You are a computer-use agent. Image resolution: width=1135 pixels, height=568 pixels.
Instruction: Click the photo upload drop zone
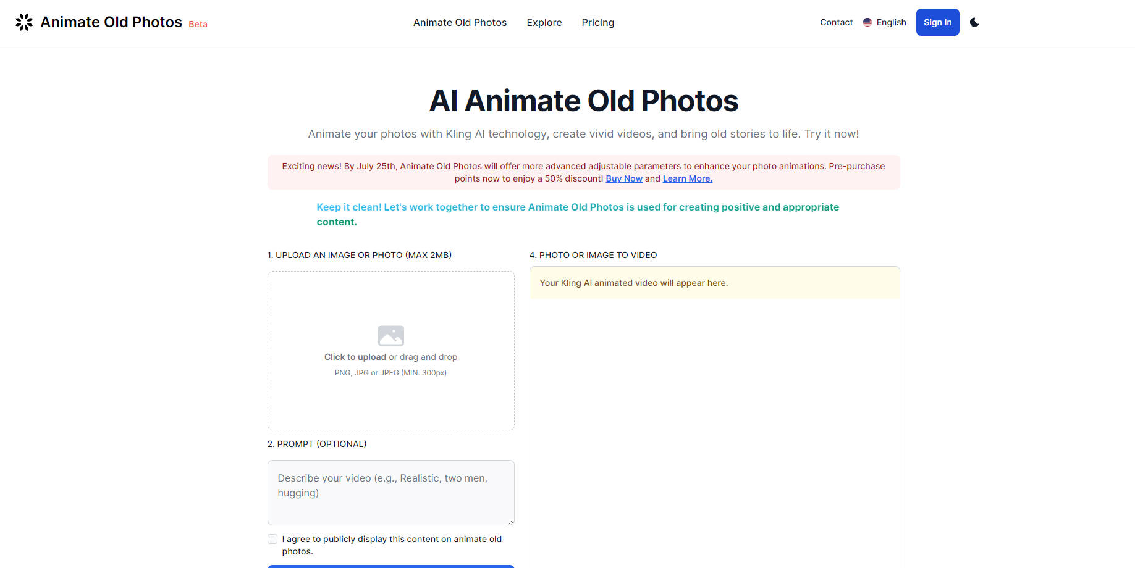(x=390, y=350)
